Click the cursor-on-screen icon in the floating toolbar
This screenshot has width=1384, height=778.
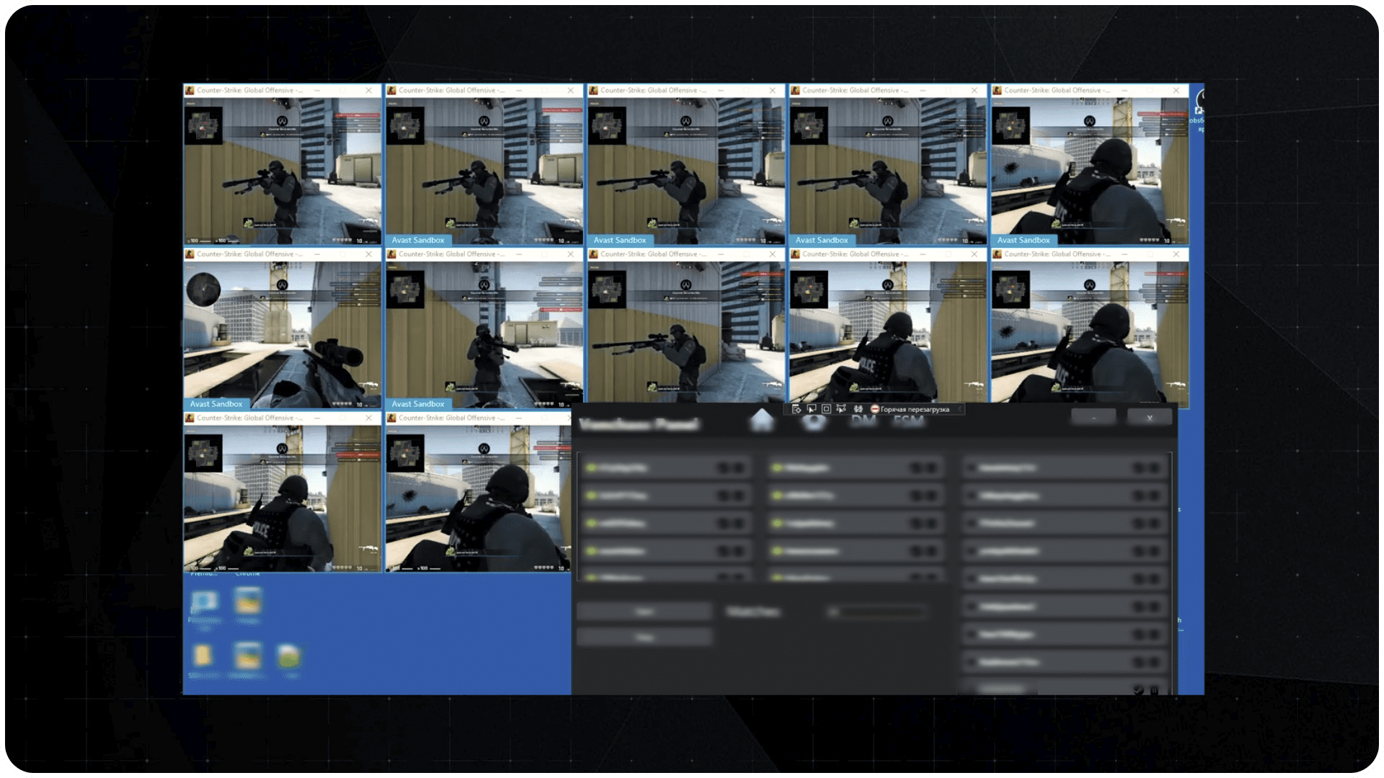pos(811,409)
